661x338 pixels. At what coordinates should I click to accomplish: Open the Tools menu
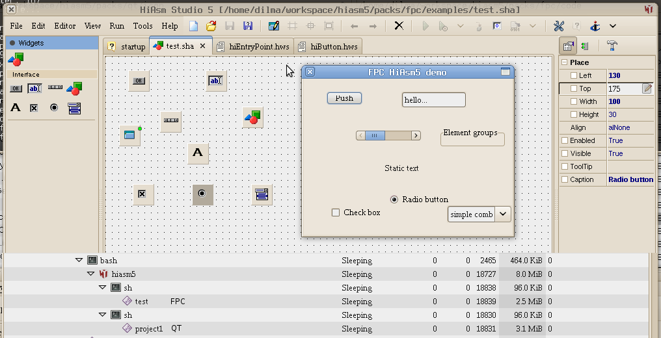tap(142, 26)
